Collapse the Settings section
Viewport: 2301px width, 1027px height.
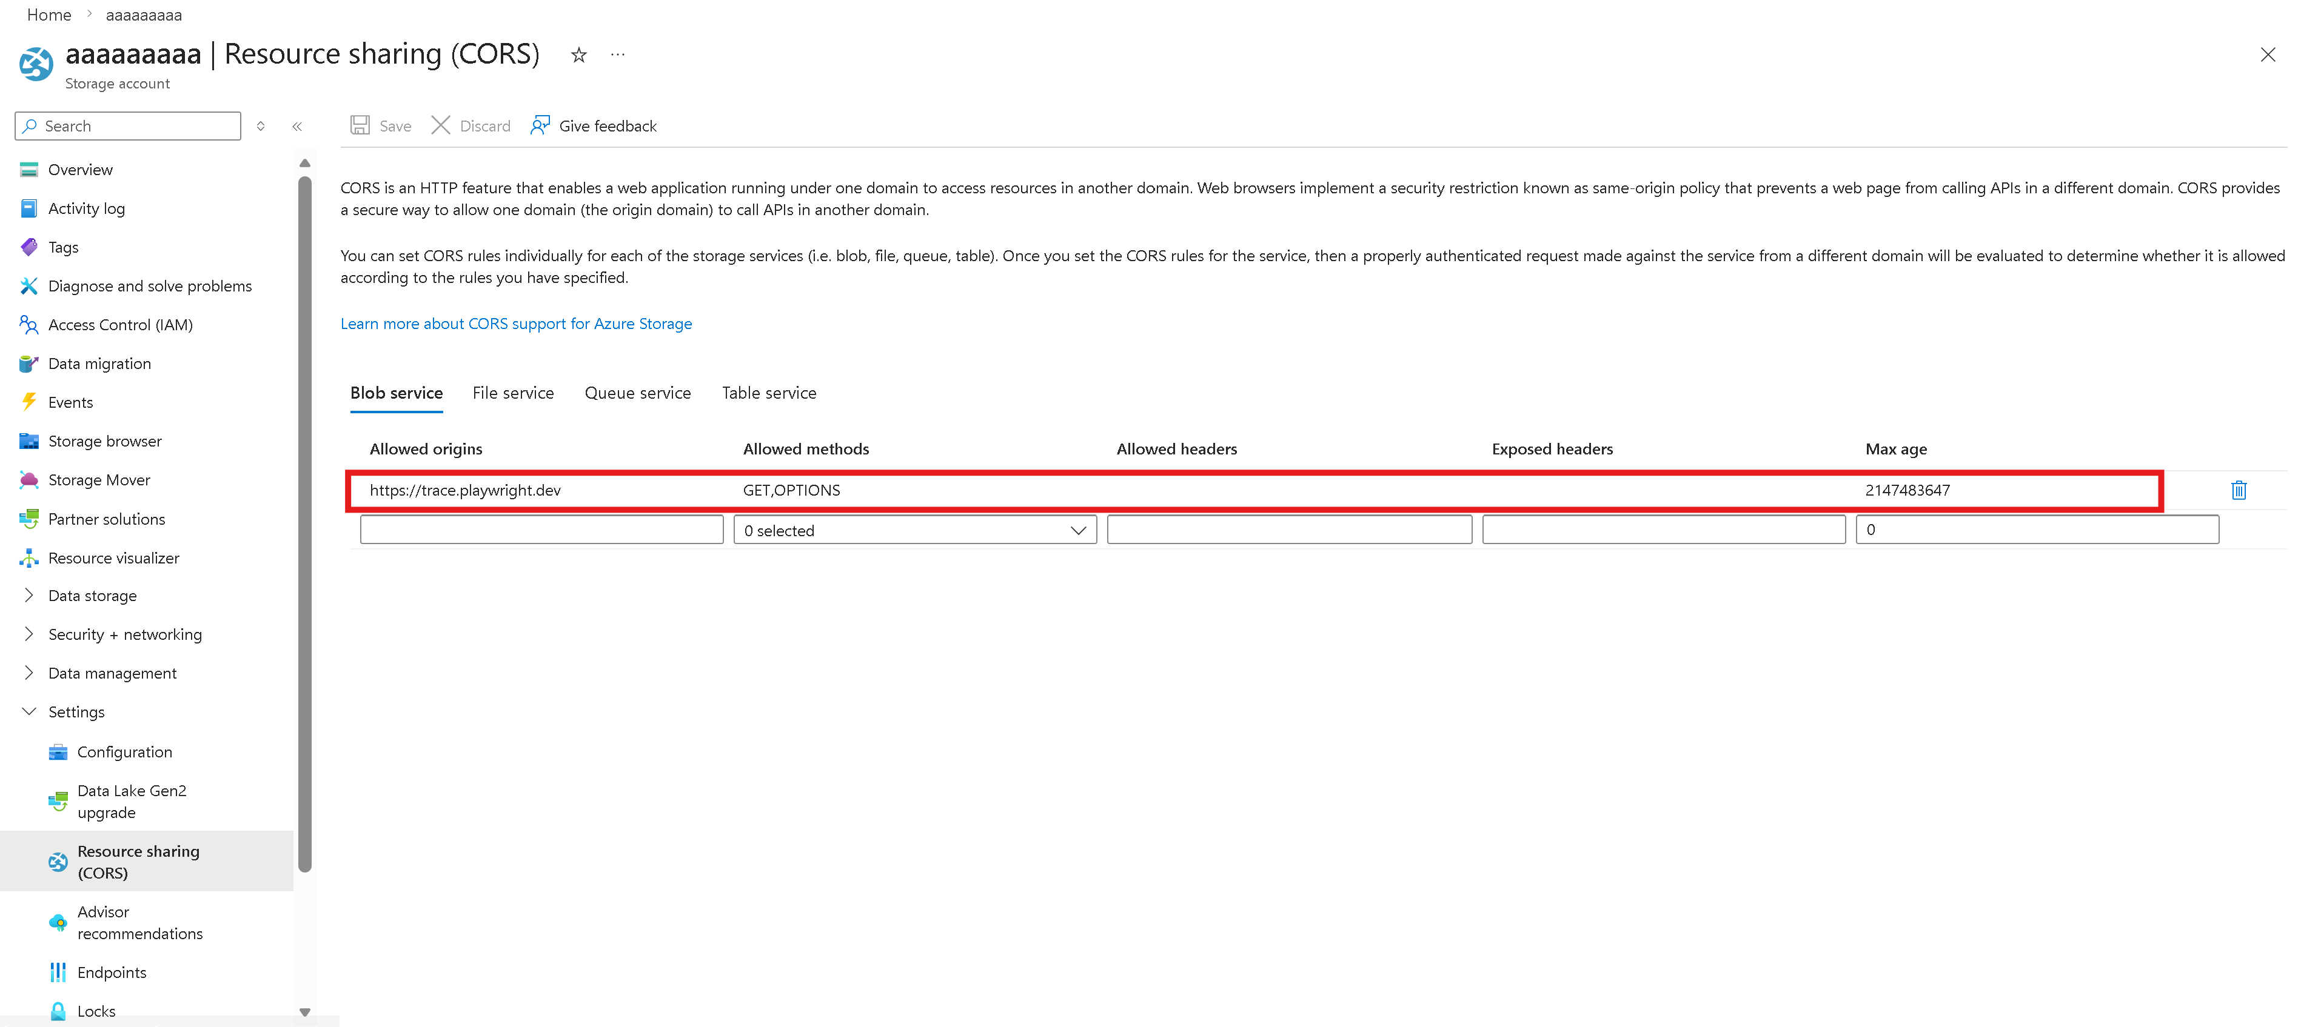(x=28, y=712)
